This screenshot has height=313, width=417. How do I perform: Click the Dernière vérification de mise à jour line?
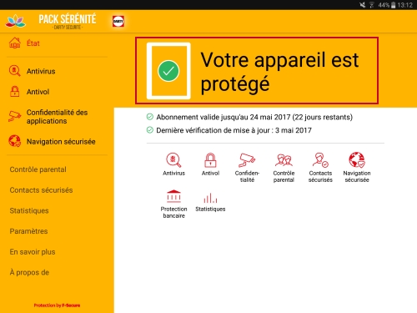coord(234,130)
